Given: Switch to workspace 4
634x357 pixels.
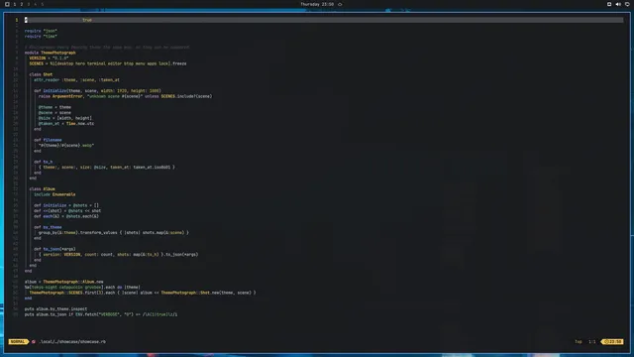Looking at the screenshot, I should (x=36, y=4).
